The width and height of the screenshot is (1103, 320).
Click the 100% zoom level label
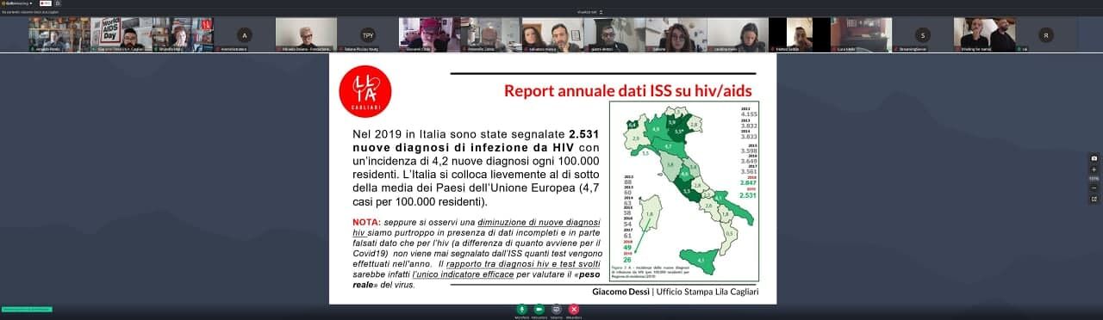[x=1094, y=178]
